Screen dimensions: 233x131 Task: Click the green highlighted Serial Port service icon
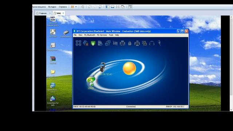pos(93,43)
